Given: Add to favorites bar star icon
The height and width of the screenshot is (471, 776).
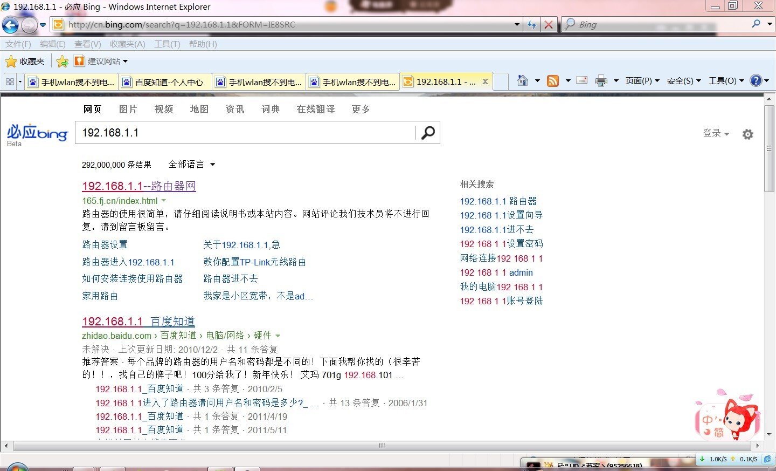Looking at the screenshot, I should click(63, 61).
